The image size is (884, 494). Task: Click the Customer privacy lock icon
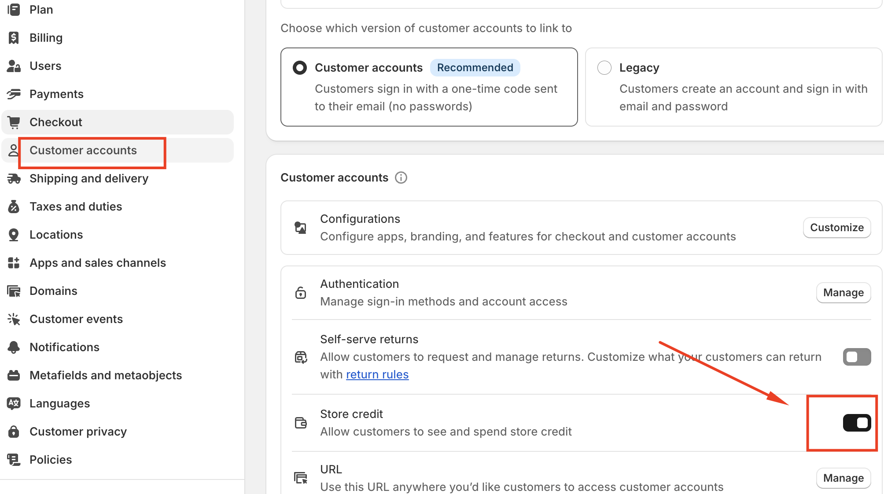click(x=14, y=432)
